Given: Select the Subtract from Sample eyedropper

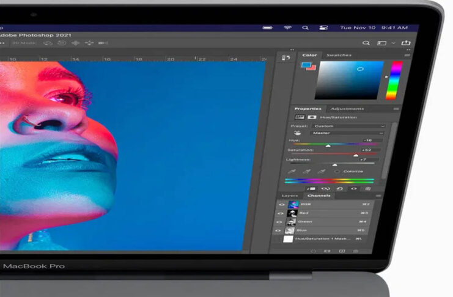Looking at the screenshot, I should [322, 172].
